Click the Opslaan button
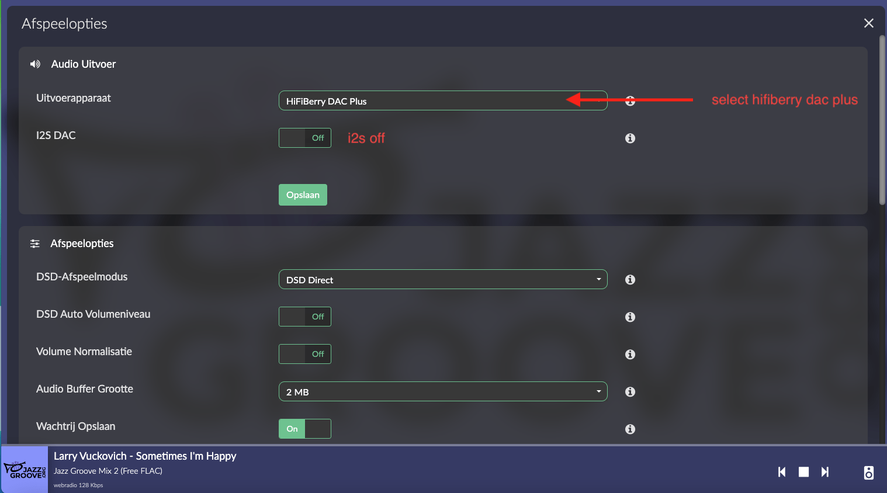The image size is (887, 493). pyautogui.click(x=303, y=195)
